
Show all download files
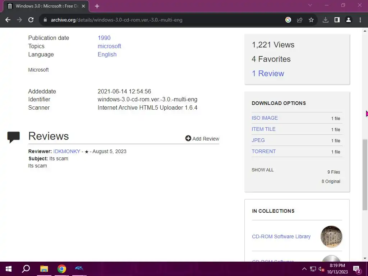coord(263,170)
